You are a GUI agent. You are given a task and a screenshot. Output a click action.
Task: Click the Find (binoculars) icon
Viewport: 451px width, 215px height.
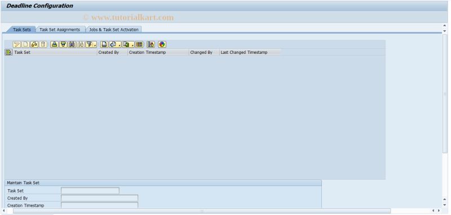pos(72,44)
